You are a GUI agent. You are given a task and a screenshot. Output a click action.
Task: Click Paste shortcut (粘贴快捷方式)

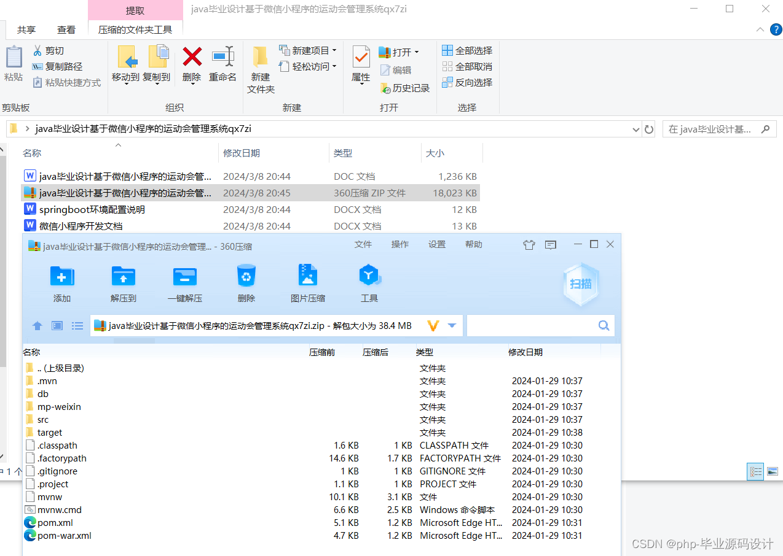[67, 82]
